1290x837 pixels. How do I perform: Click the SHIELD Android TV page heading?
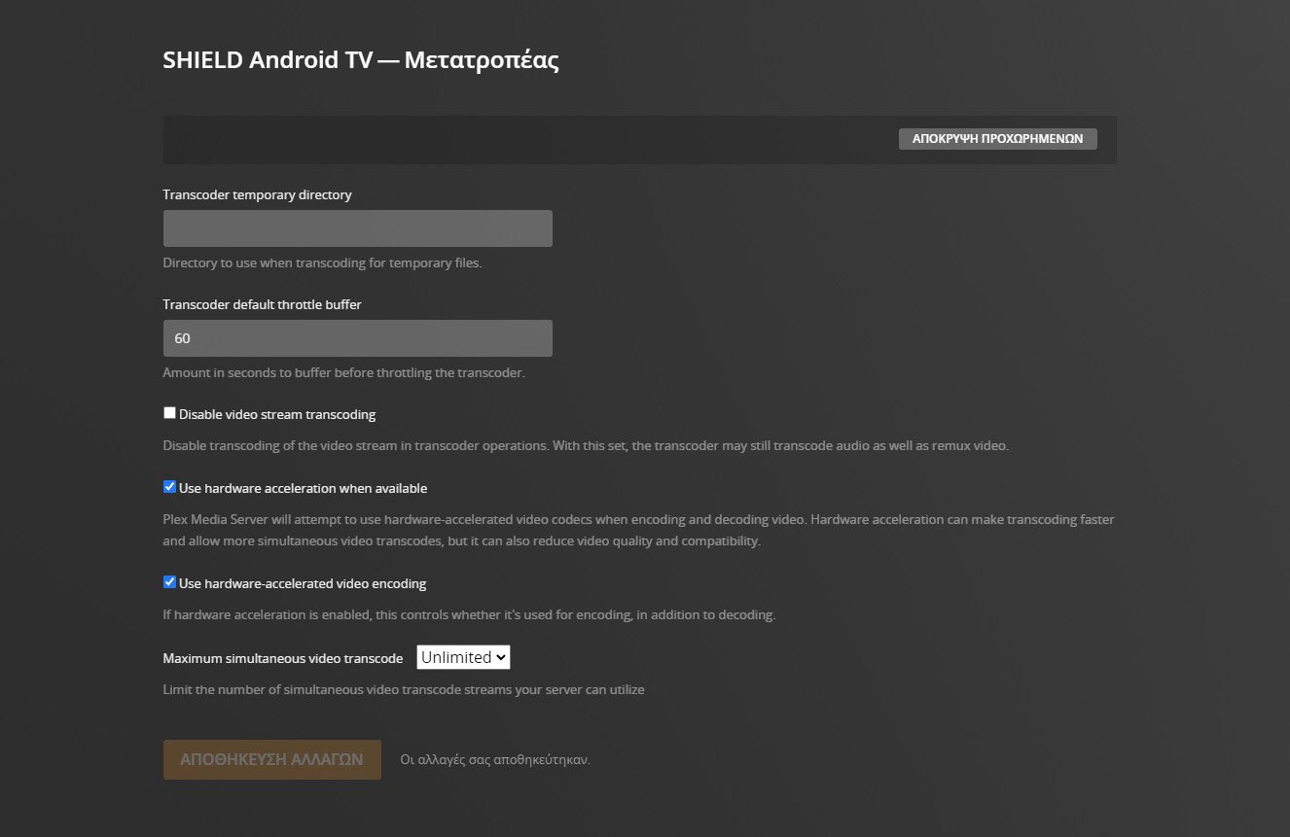(x=361, y=60)
